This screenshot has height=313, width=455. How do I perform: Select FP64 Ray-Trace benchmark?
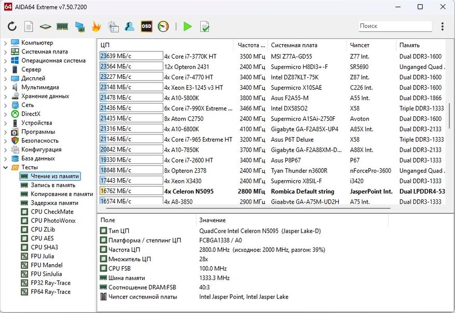click(x=50, y=292)
